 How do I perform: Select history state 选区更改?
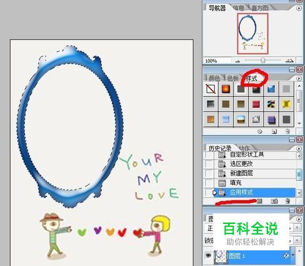(x=254, y=164)
